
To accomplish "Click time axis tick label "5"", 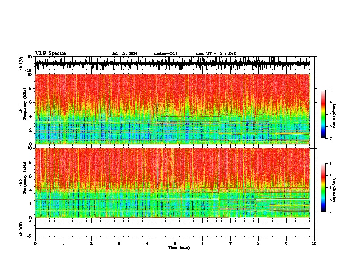I will tap(175, 244).
